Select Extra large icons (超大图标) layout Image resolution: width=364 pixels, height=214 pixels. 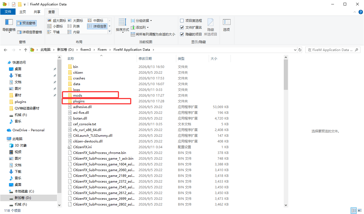pos(57,20)
